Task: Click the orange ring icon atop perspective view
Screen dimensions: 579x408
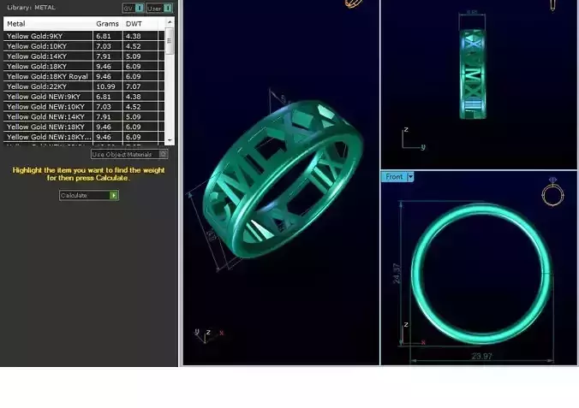Action: coord(354,3)
